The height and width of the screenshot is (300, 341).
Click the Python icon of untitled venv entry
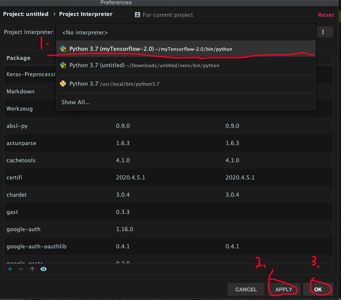[x=63, y=65]
